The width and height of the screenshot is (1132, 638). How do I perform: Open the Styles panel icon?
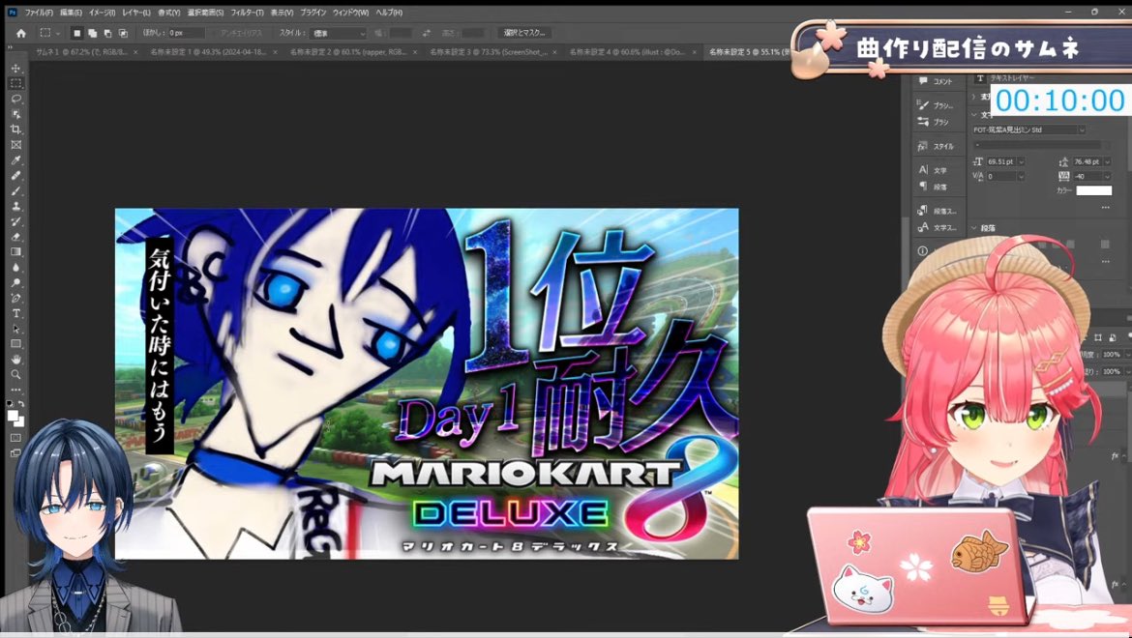[923, 146]
